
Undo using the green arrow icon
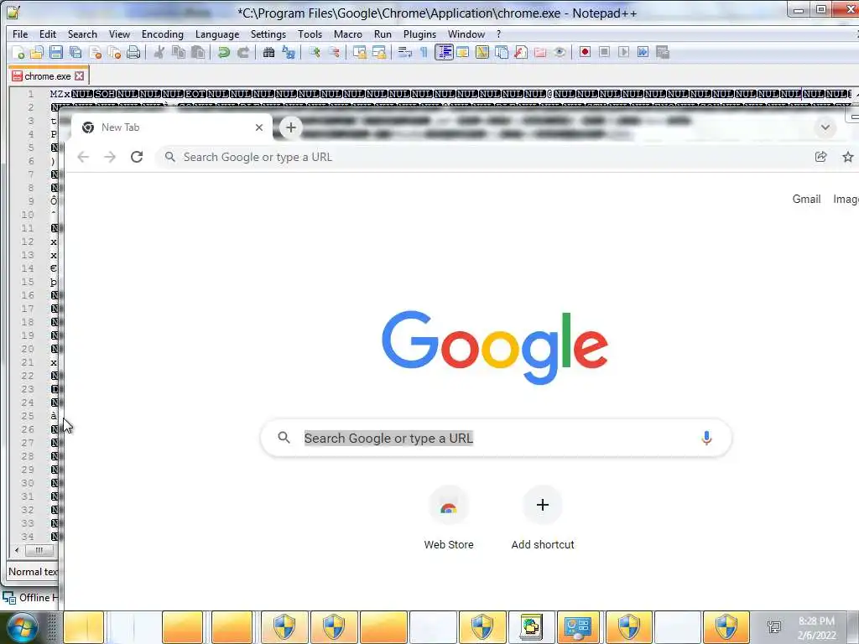[x=223, y=52]
